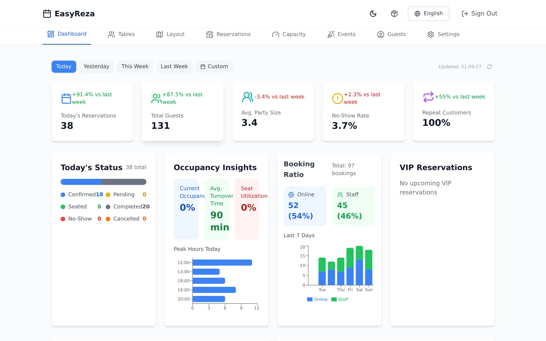Click the blue Confirmed status dot
Viewport: 546px width, 341px height.
tap(63, 195)
